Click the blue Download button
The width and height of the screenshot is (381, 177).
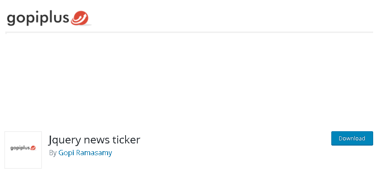coord(352,138)
